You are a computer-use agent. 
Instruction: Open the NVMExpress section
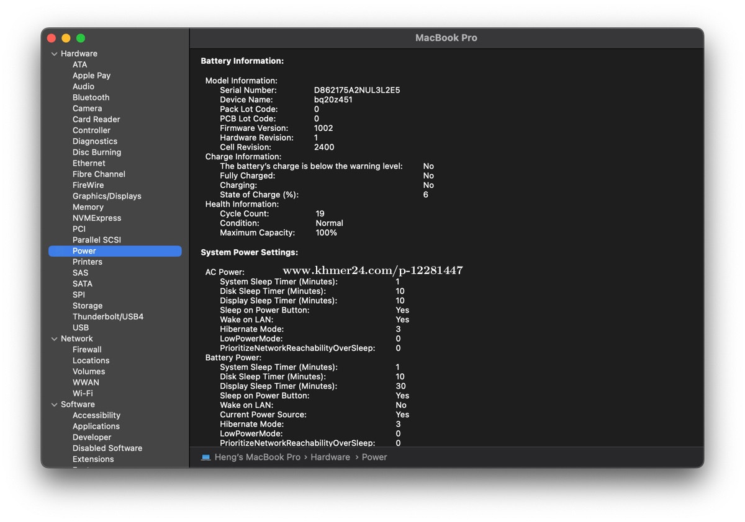point(96,218)
